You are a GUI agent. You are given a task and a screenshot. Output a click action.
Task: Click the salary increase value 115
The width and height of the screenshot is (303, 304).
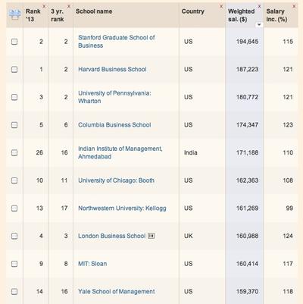click(x=288, y=42)
